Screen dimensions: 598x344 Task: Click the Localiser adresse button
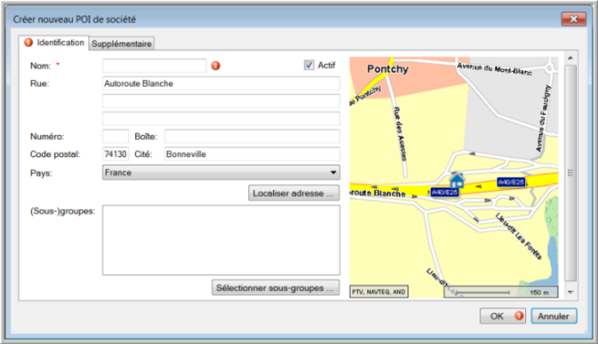[294, 193]
